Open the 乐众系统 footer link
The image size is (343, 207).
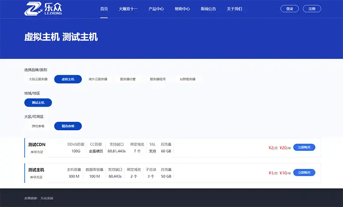47,198
